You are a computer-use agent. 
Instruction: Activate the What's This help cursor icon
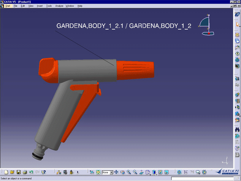click(44, 172)
